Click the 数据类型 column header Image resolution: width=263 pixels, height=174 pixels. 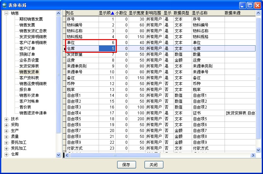point(181,13)
